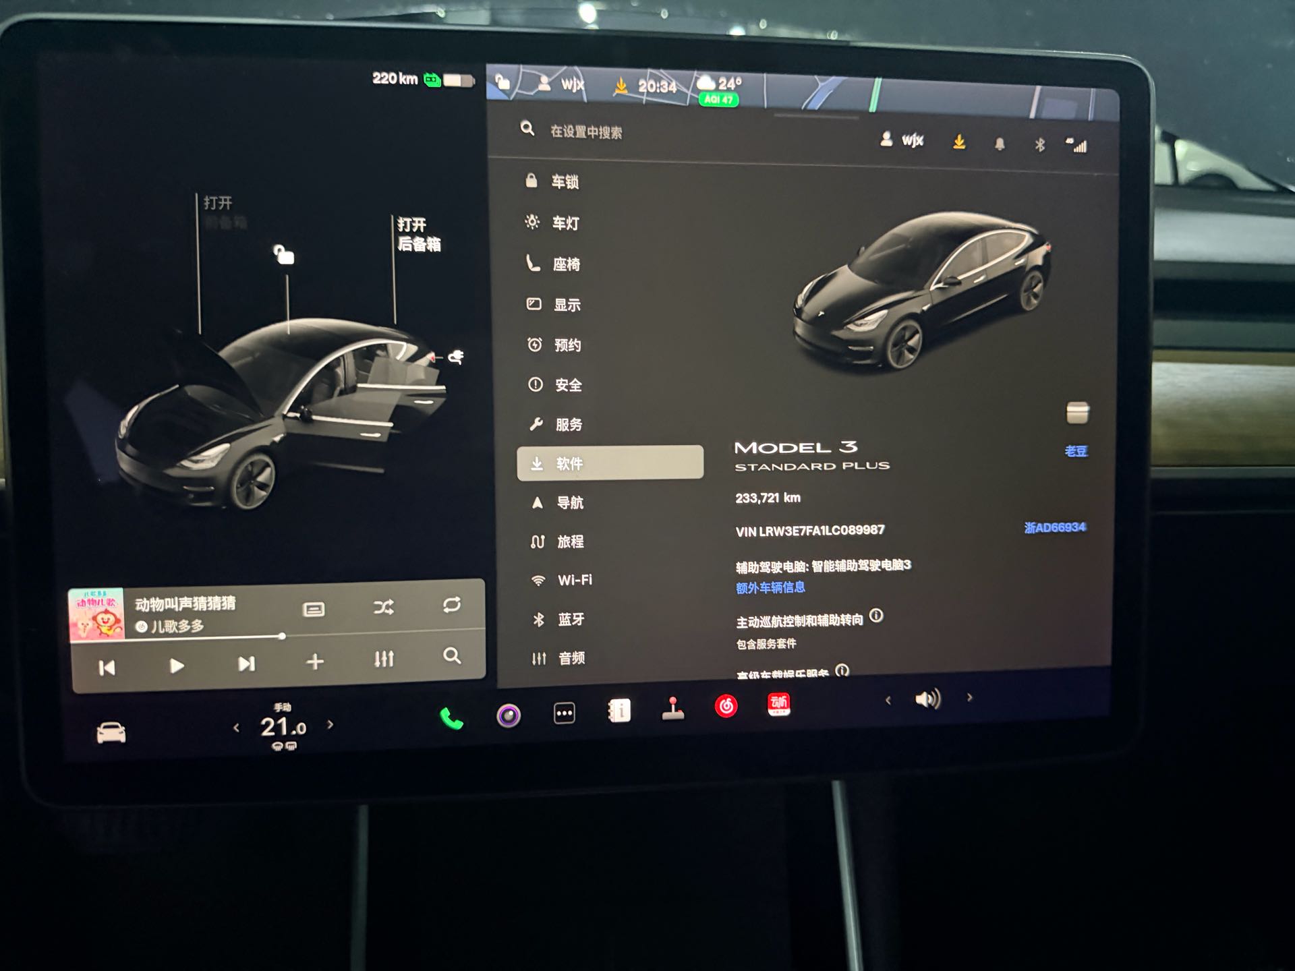Image resolution: width=1295 pixels, height=971 pixels.
Task: Open info for 主动巡航控制和辅助转向
Action: [x=876, y=616]
